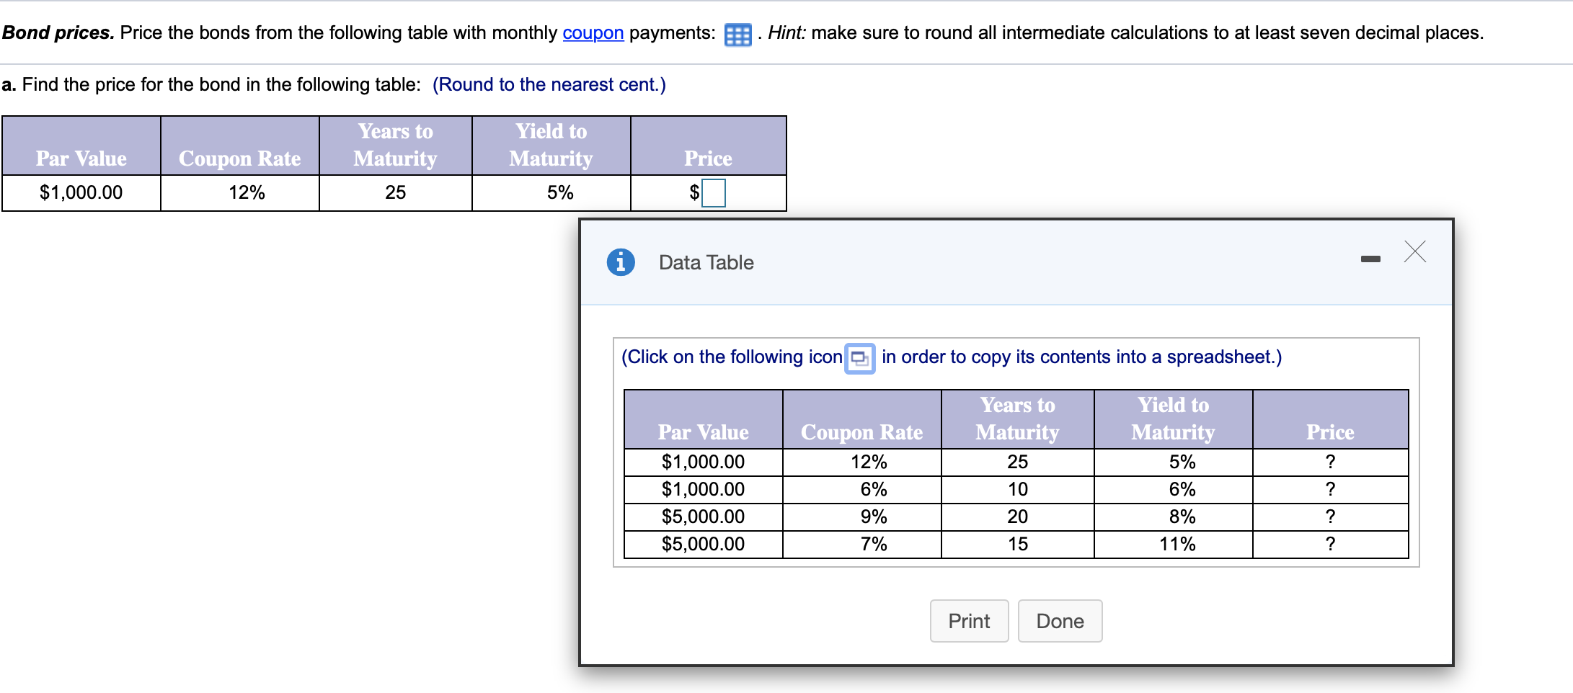The width and height of the screenshot is (1573, 693).
Task: Click the Done button
Action: [x=1060, y=621]
